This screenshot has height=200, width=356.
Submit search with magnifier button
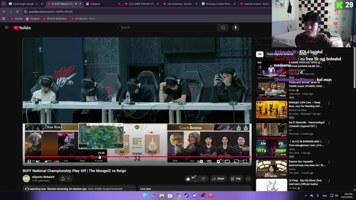(x=223, y=27)
